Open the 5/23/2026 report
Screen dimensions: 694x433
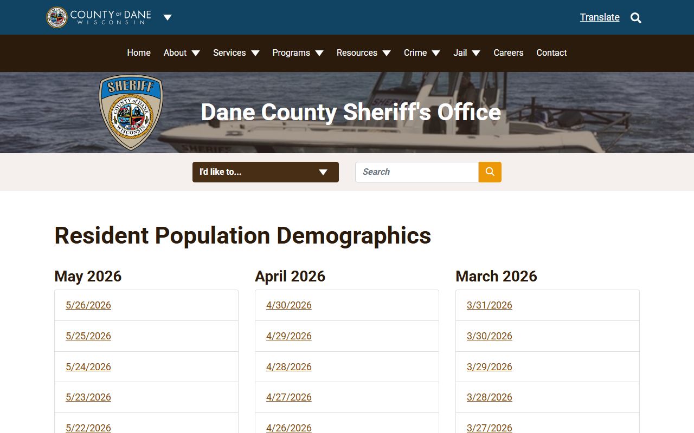pos(88,397)
